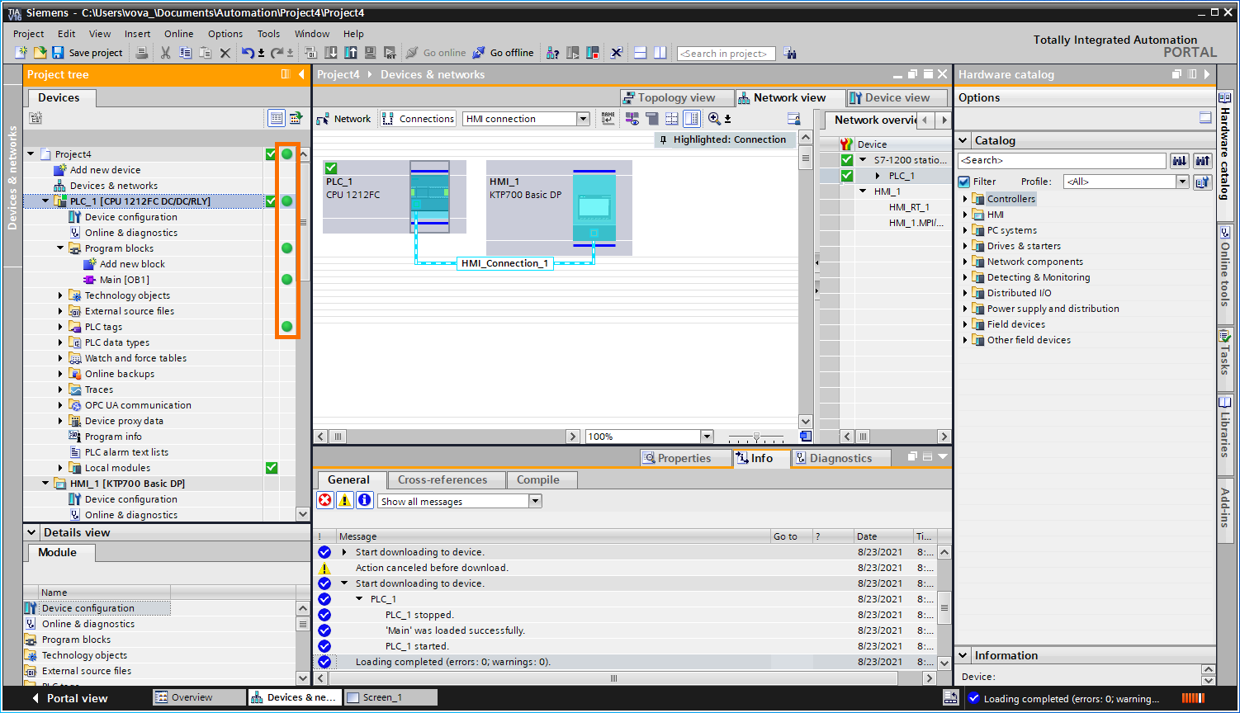Expand the Technology objects folder
Image resolution: width=1240 pixels, height=713 pixels.
tap(61, 295)
